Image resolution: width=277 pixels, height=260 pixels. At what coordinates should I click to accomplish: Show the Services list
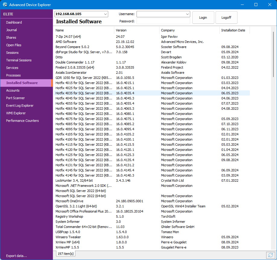coord(27,68)
